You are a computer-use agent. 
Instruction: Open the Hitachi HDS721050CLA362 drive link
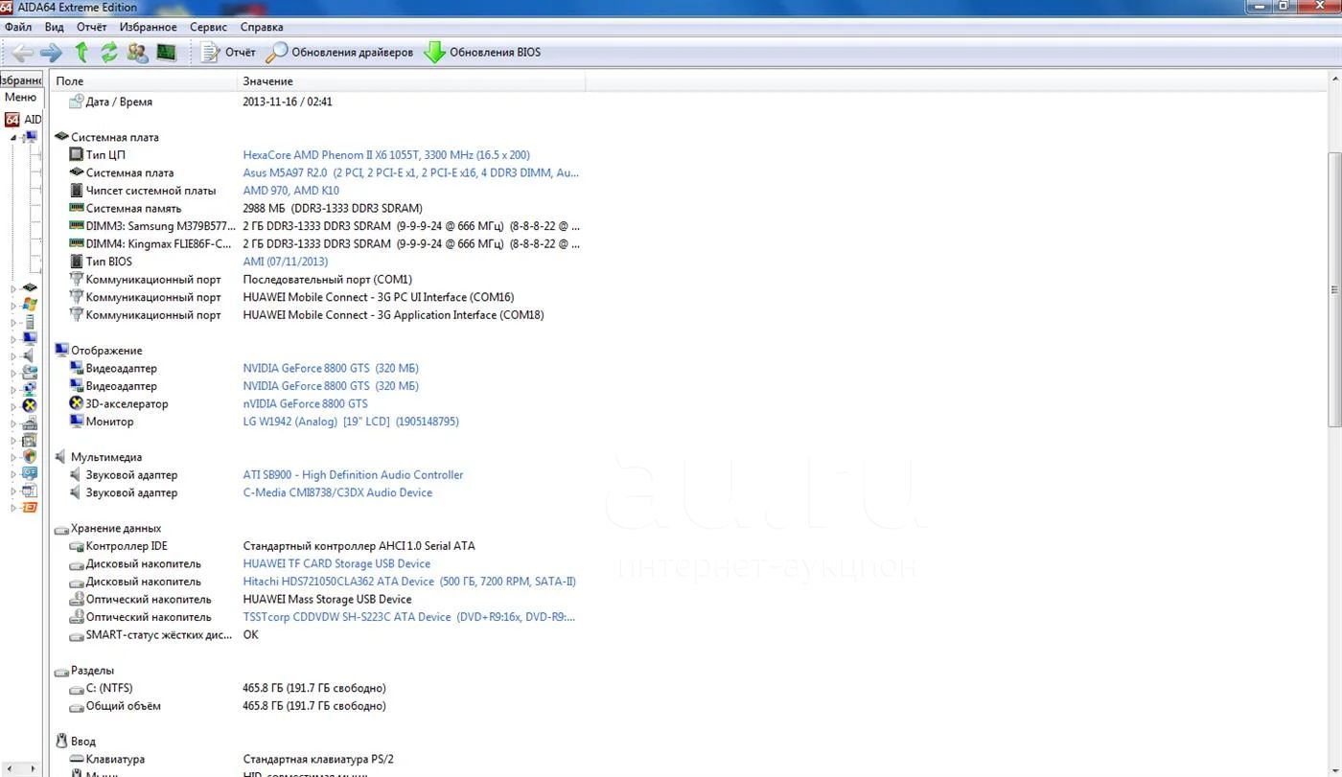point(409,582)
